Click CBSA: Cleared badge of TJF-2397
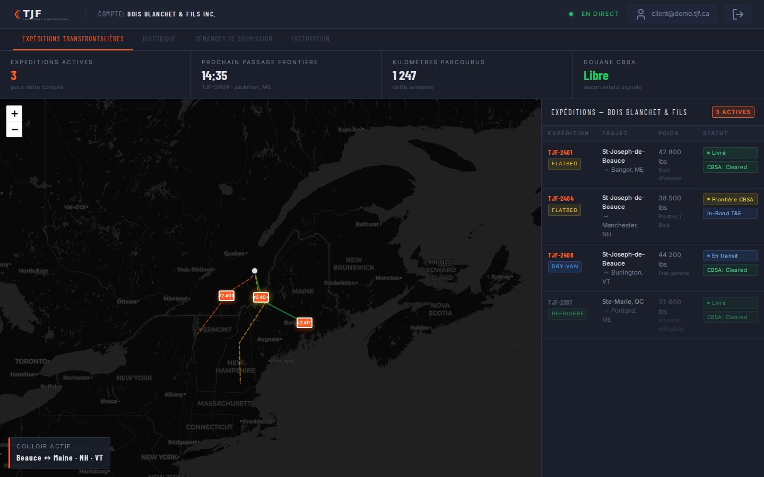The height and width of the screenshot is (477, 764). coord(730,317)
